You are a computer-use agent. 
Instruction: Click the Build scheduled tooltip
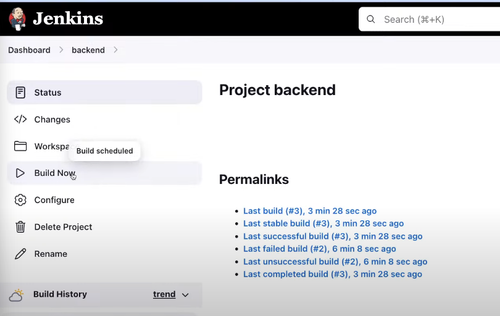tap(104, 151)
